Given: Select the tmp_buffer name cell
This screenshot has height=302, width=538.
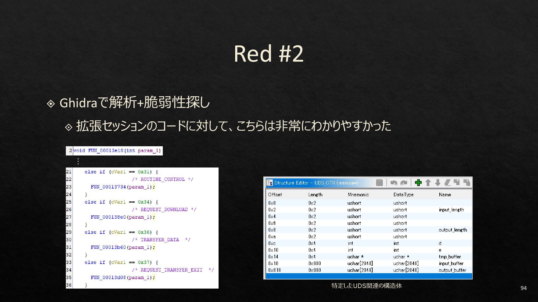Looking at the screenshot, I should coord(449,257).
